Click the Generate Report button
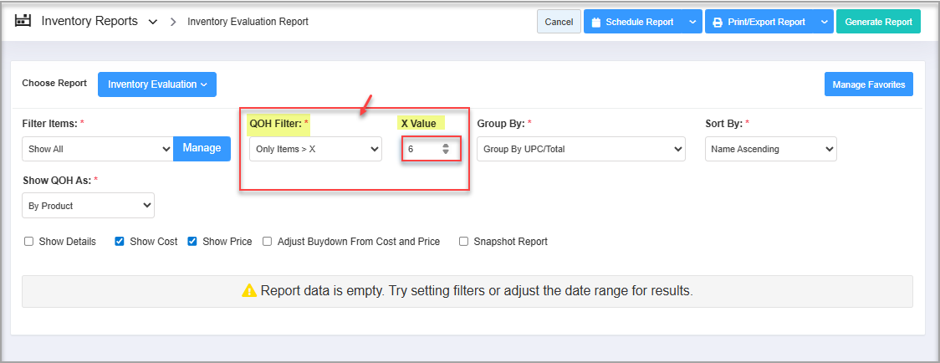Screen dimensions: 940x363 coord(878,22)
